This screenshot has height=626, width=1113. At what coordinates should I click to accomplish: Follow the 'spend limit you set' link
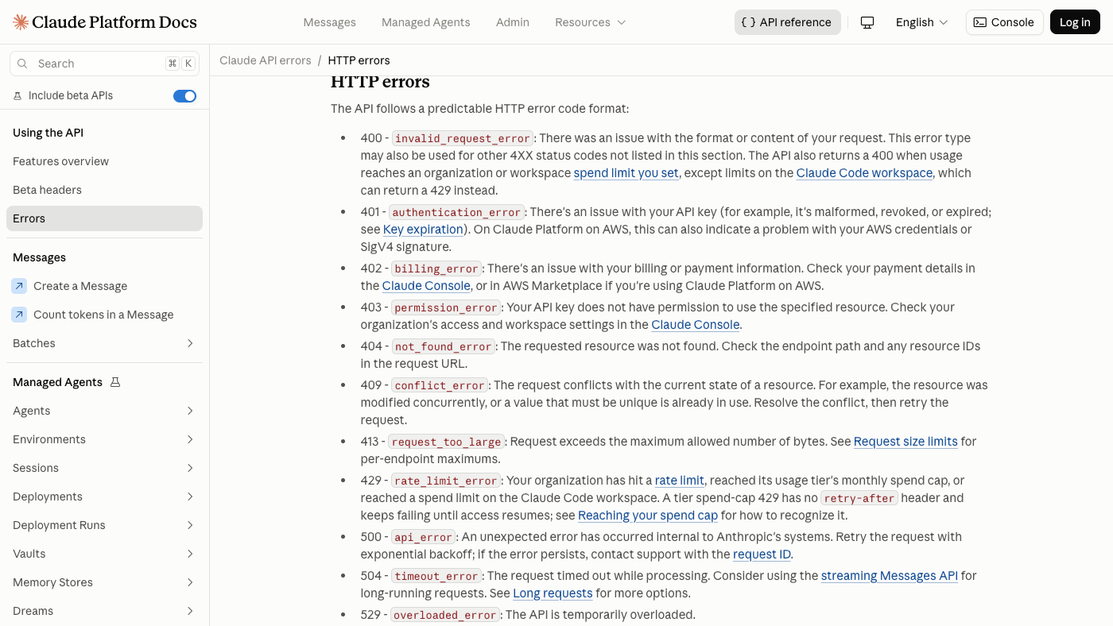pos(626,173)
